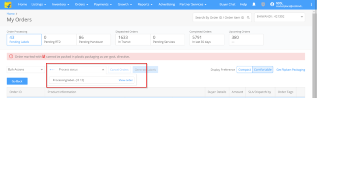Click the alert icon in red banner
Screen dimensions: 338x190
coord(11,57)
